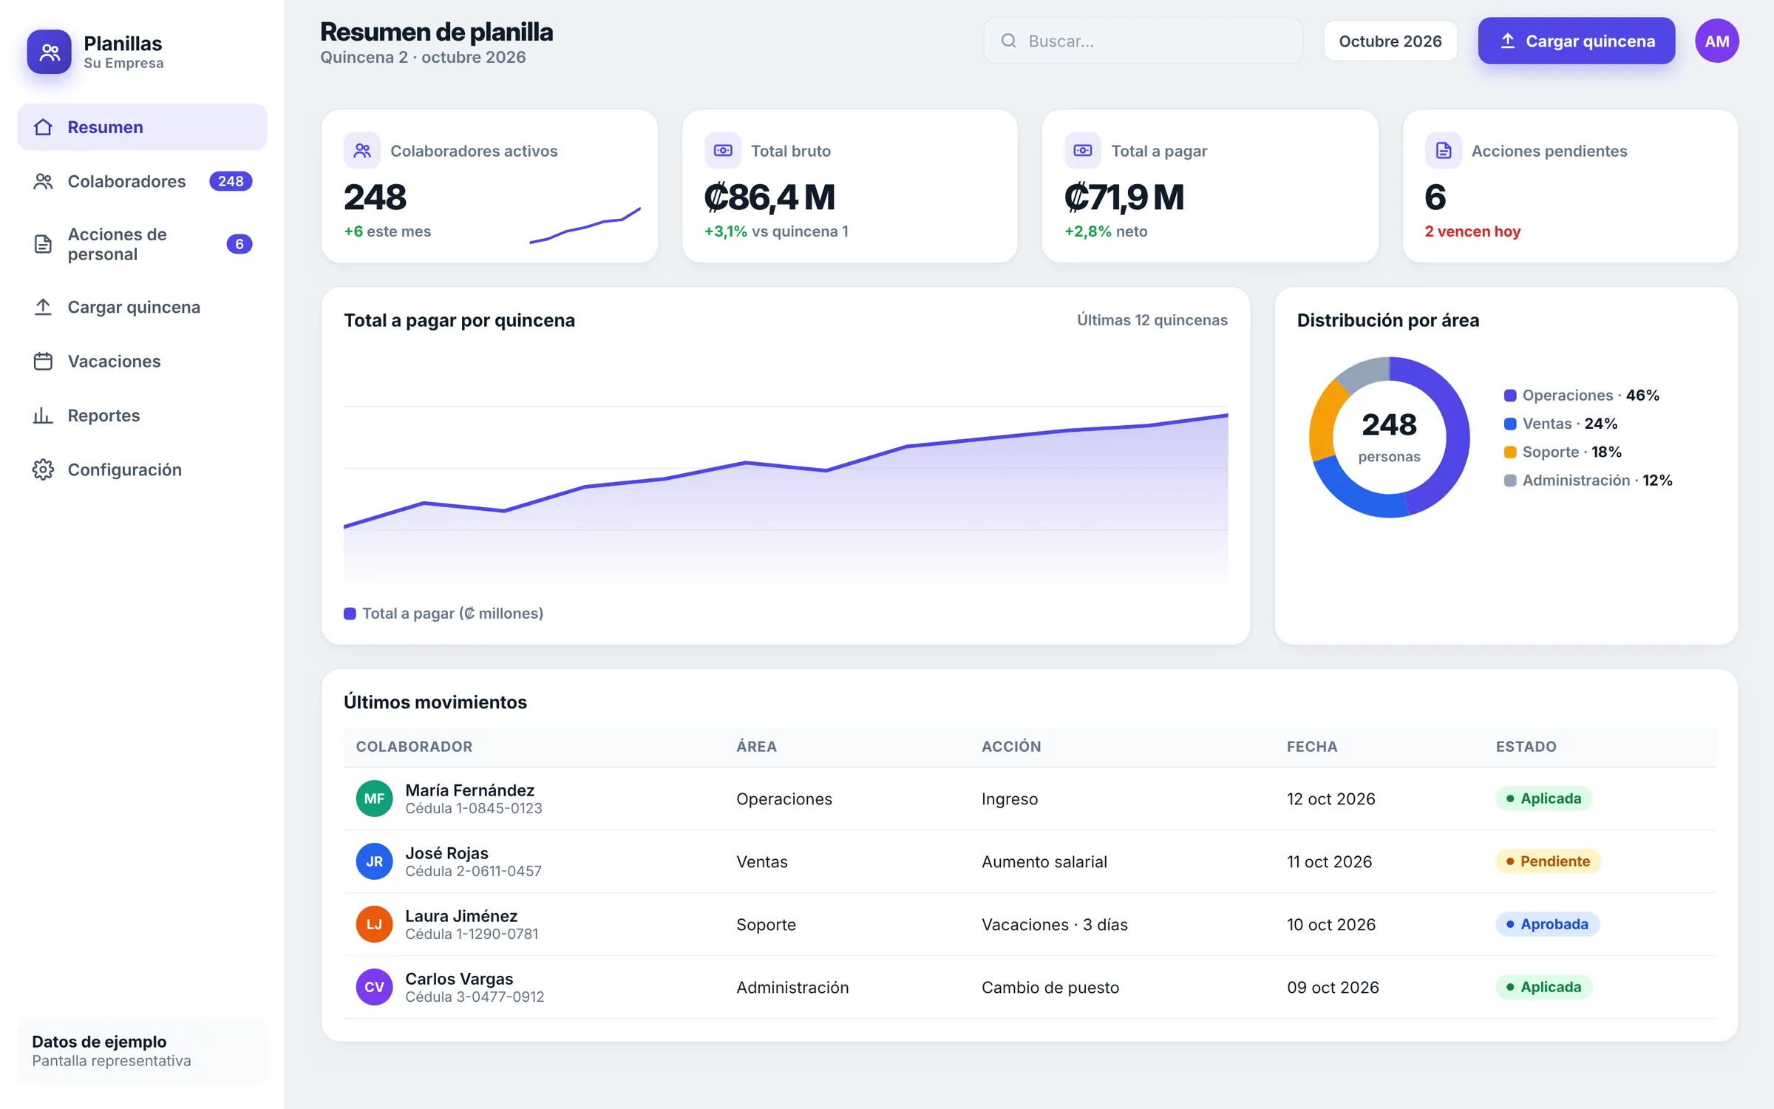Image resolution: width=1774 pixels, height=1109 pixels.
Task: Click the magnifier icon in the search box
Action: click(1008, 41)
